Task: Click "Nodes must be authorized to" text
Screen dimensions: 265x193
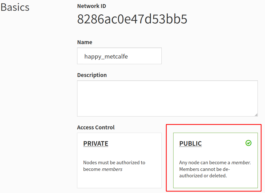Action: pos(114,162)
